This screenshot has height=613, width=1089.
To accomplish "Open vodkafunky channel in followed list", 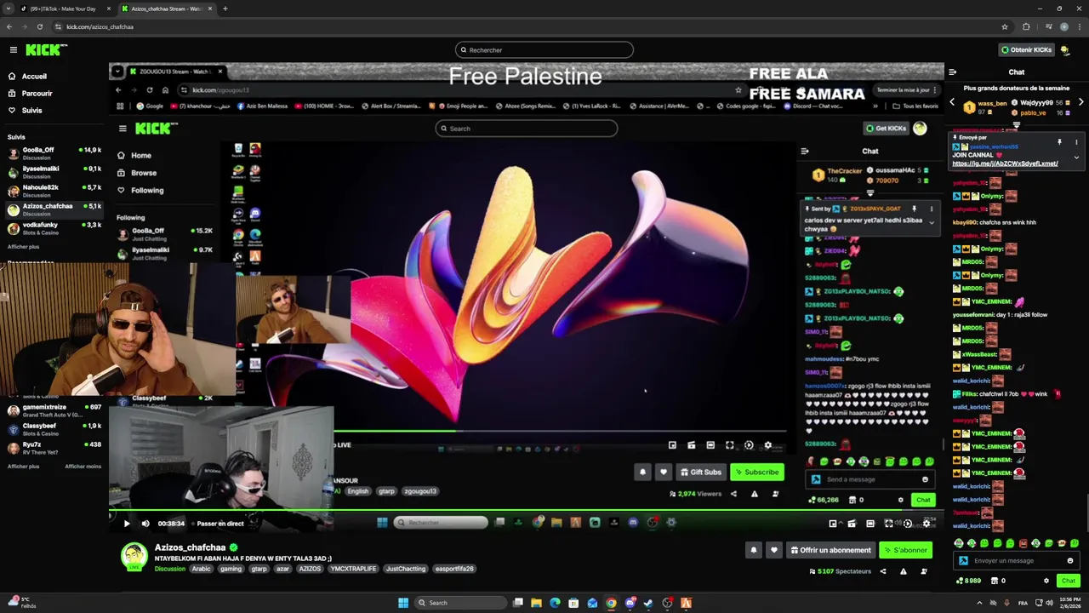I will (x=54, y=228).
